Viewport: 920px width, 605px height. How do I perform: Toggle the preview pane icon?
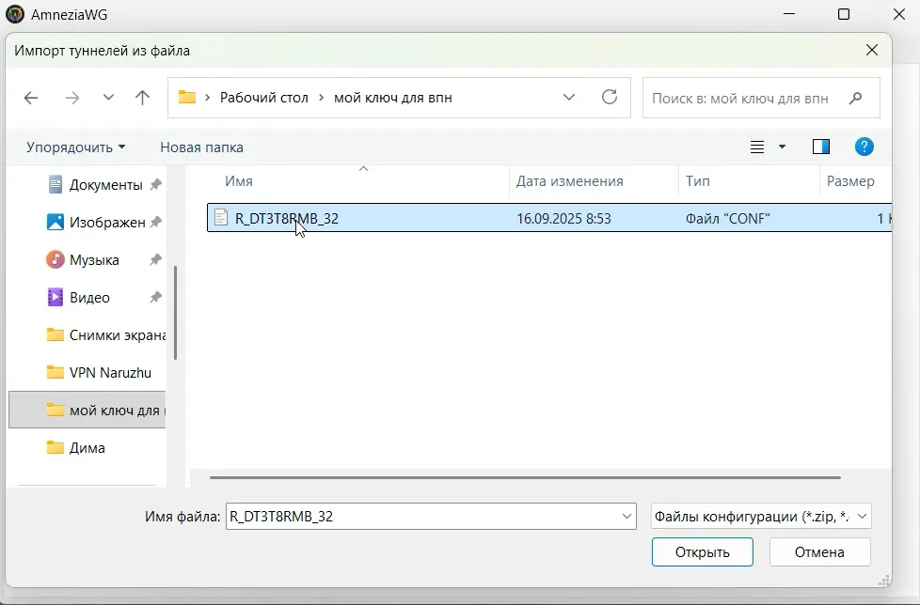(820, 147)
